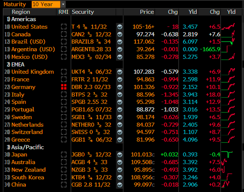Click the 10 Year maturity field
This screenshot has width=244, height=192.
pyautogui.click(x=46, y=4)
